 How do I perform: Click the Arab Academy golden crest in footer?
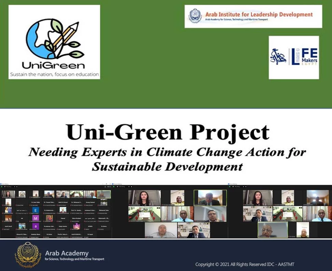pyautogui.click(x=28, y=255)
